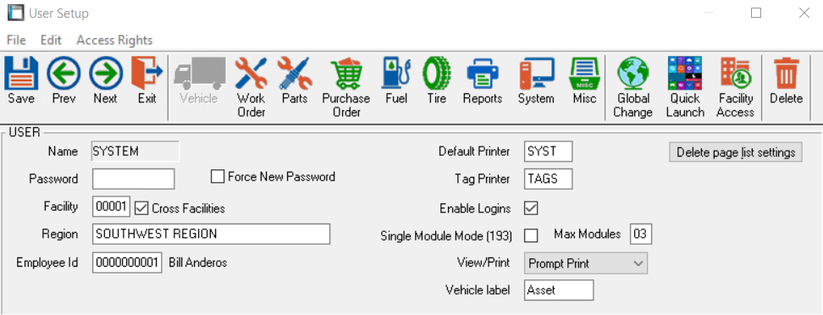Open the Access Rights menu
823x315 pixels.
(114, 40)
